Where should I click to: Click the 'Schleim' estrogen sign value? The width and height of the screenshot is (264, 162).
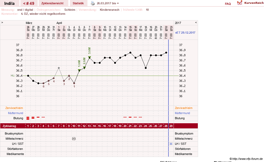[70, 10]
